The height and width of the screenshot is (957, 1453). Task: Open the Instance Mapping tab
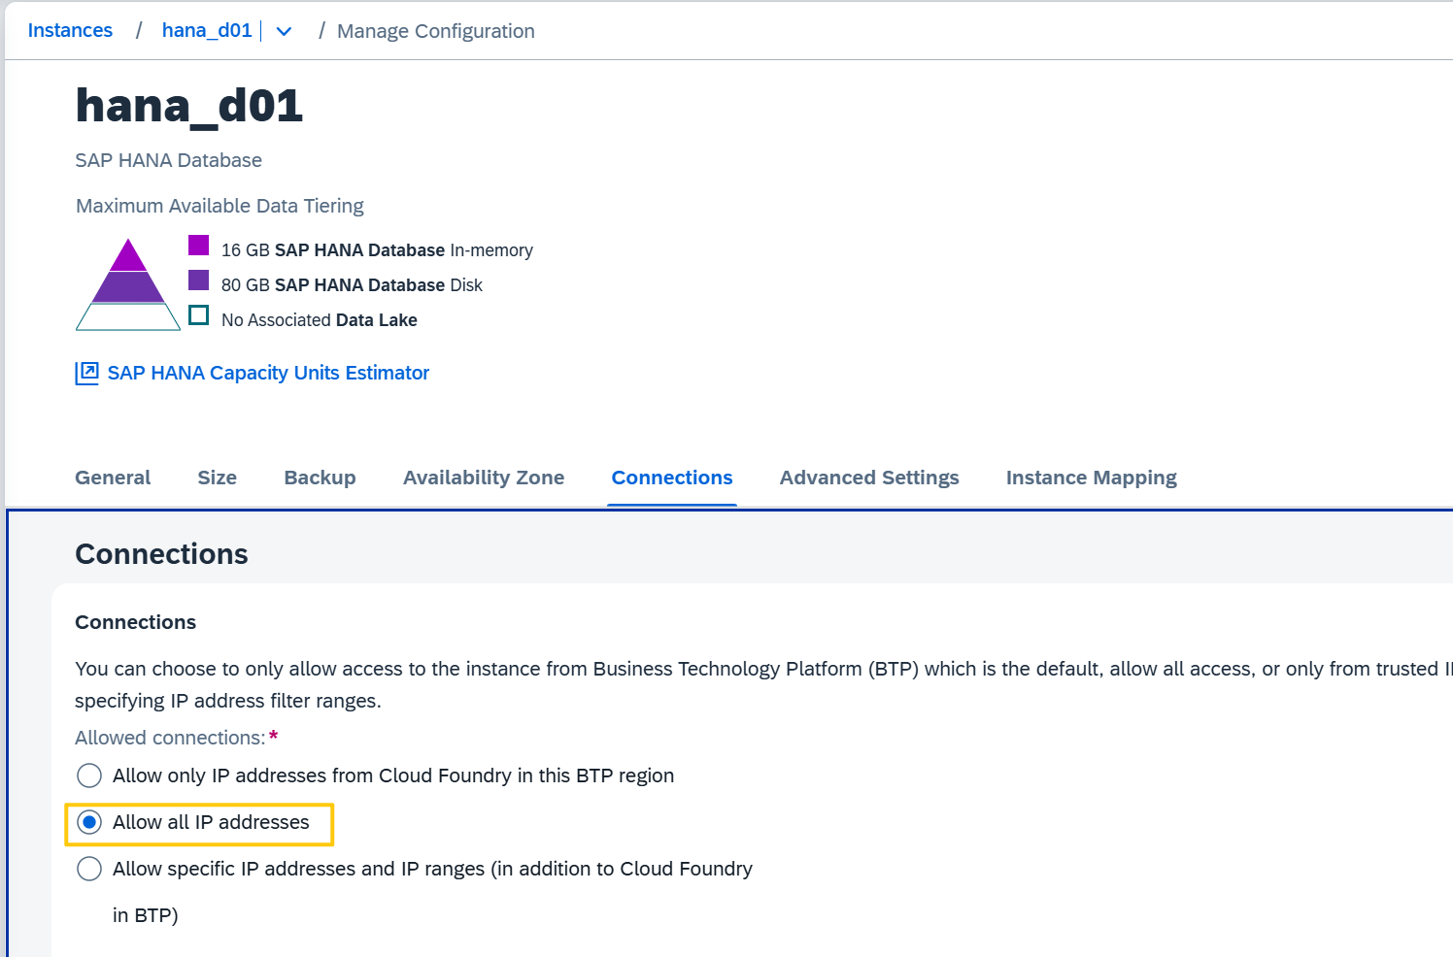[1092, 478]
